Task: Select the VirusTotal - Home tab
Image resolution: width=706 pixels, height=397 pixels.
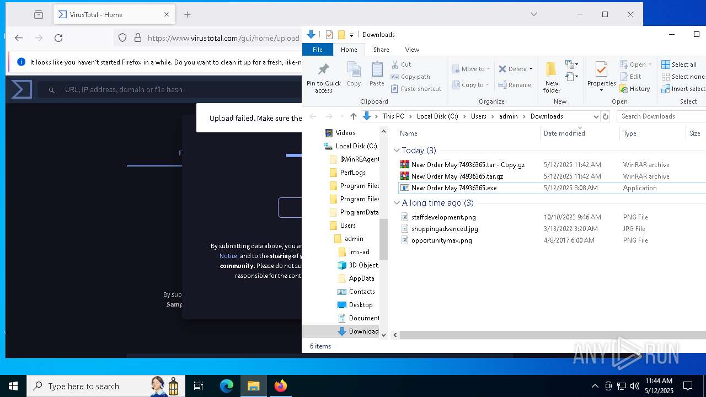Action: click(x=114, y=15)
